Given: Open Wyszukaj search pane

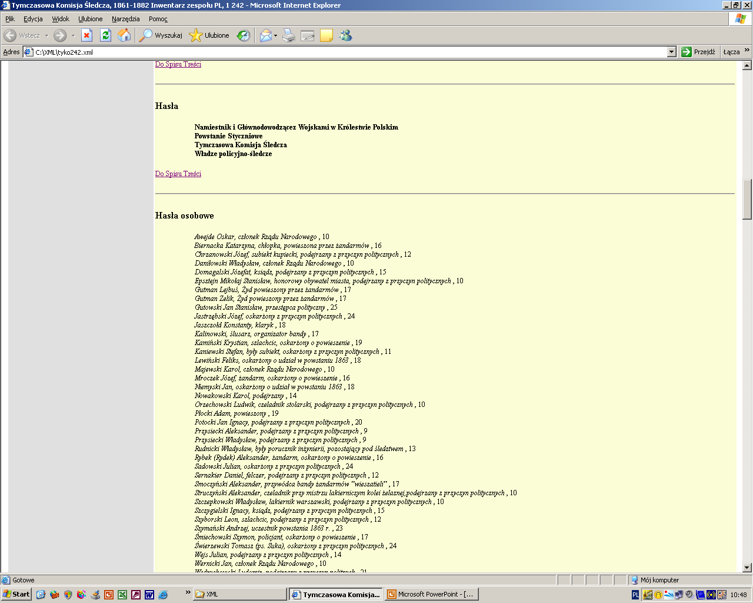Looking at the screenshot, I should (x=161, y=35).
